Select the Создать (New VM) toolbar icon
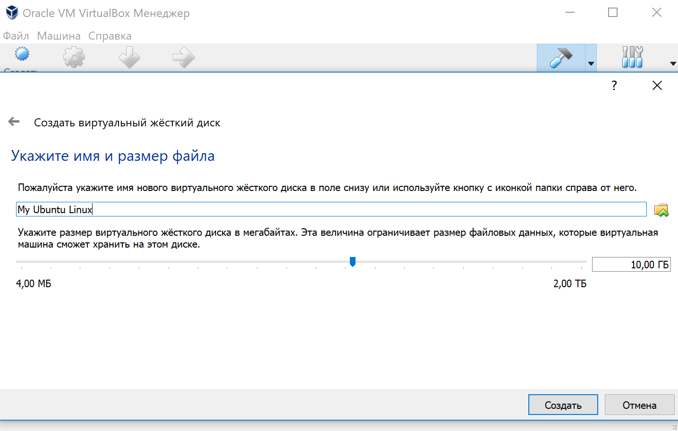678x431 pixels. point(21,57)
